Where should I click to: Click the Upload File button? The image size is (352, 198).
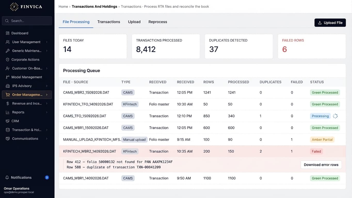330,23
